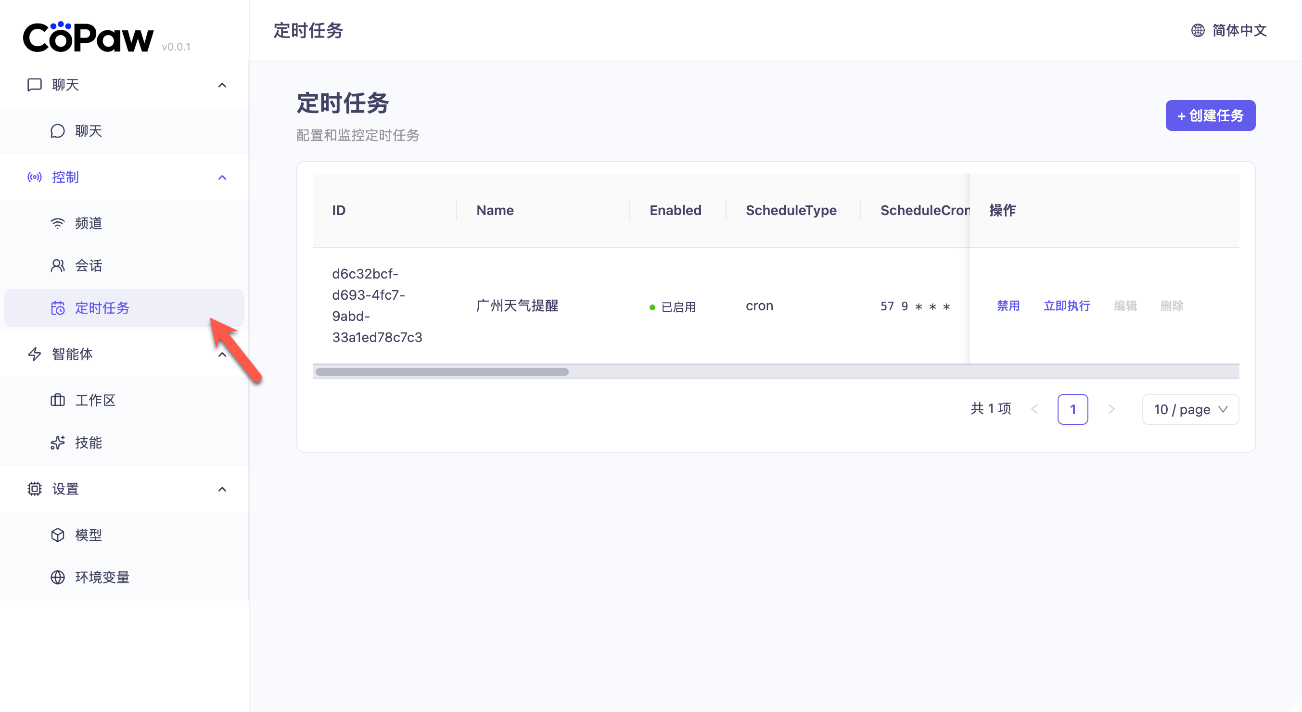Click the cube icon next to 模型
The image size is (1302, 712).
(x=58, y=534)
